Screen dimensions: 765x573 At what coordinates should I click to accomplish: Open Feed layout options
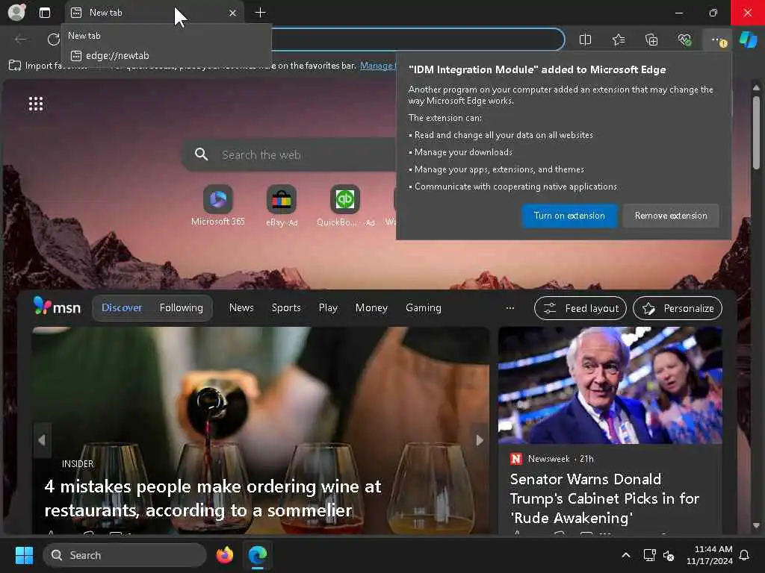coord(580,308)
